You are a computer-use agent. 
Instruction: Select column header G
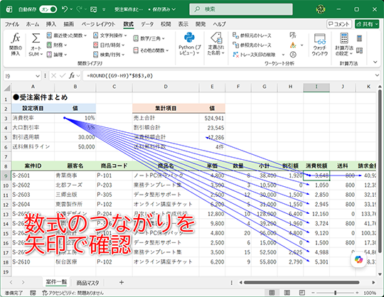[265, 87]
